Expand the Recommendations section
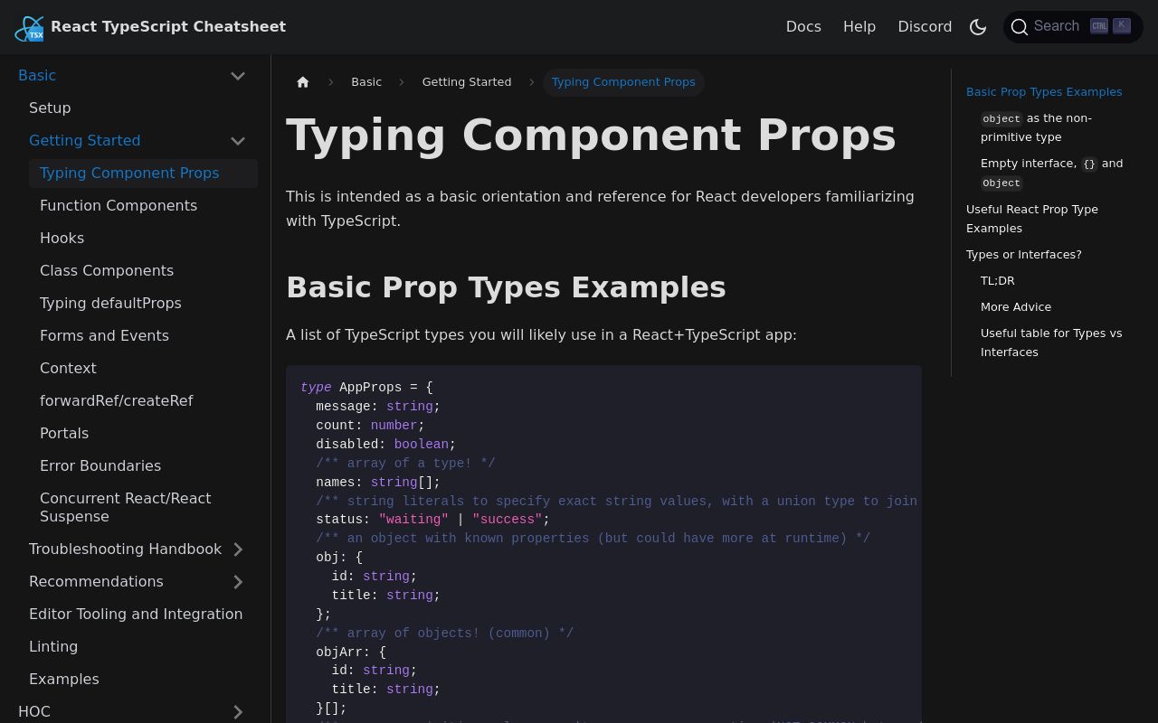 pos(238,581)
